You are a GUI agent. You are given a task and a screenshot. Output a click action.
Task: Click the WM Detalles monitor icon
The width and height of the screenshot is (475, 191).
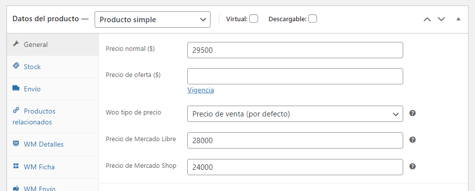point(16,144)
